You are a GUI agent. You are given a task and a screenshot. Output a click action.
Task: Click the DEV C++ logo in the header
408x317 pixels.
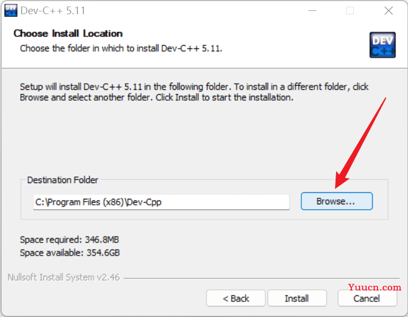coord(382,45)
